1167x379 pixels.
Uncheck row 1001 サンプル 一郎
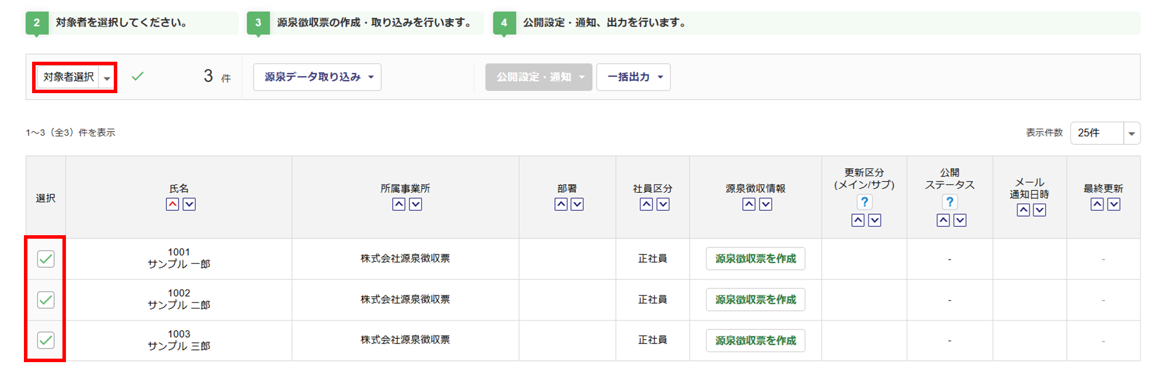(x=46, y=258)
